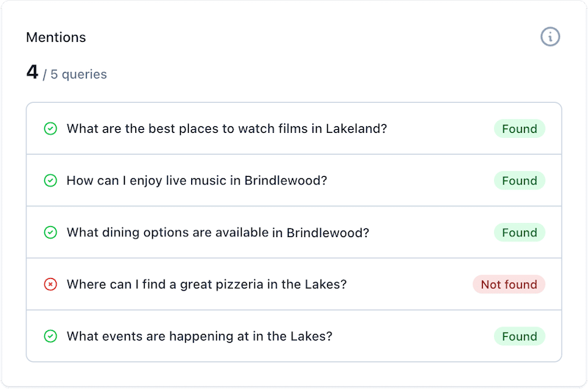Click the Mentions heading
Image resolution: width=588 pixels, height=389 pixels.
point(56,37)
